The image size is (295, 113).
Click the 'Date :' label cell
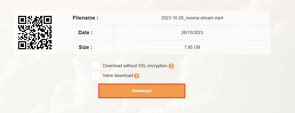point(85,33)
